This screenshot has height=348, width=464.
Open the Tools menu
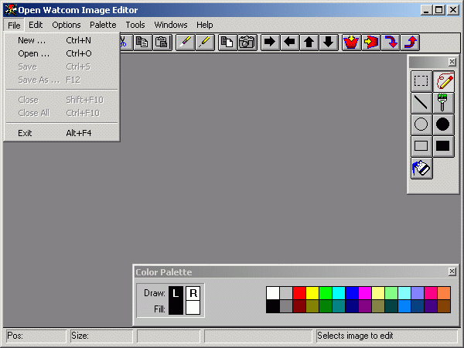coord(135,25)
